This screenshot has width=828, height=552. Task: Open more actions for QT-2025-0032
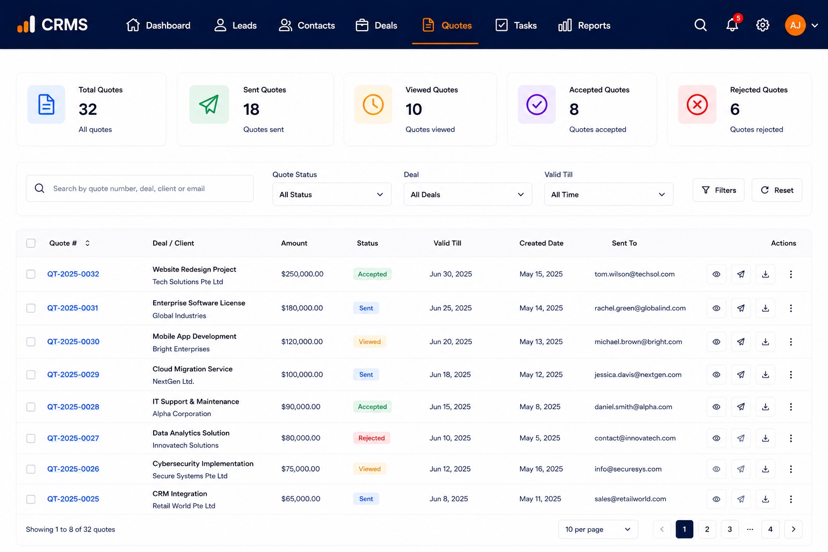tap(791, 274)
